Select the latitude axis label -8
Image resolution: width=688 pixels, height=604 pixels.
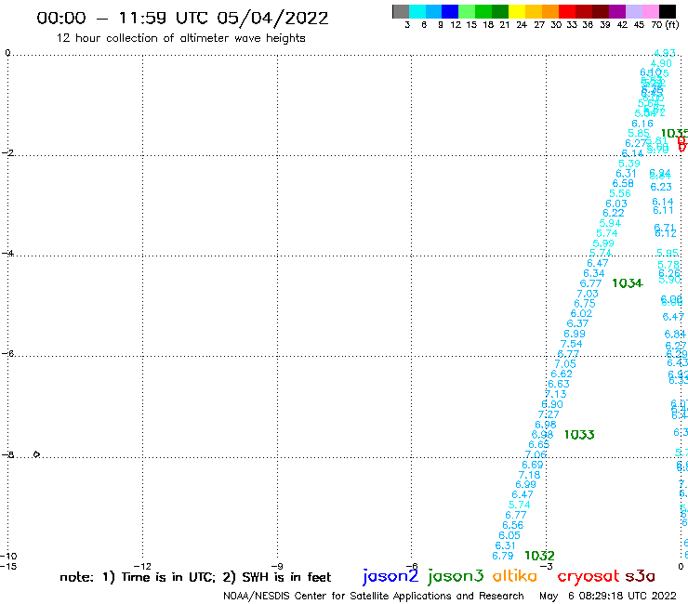(x=7, y=455)
